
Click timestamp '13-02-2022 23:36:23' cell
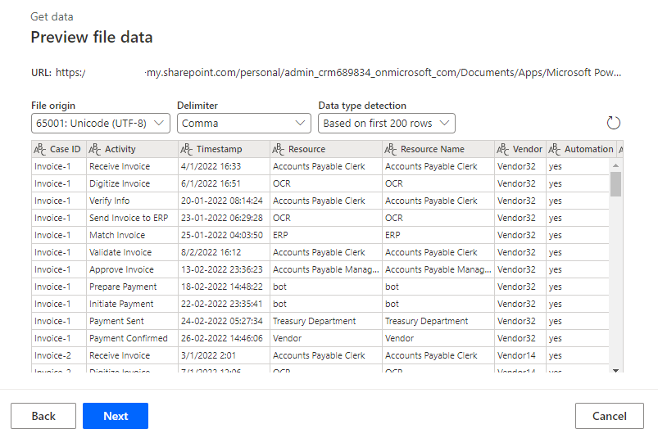[224, 269]
